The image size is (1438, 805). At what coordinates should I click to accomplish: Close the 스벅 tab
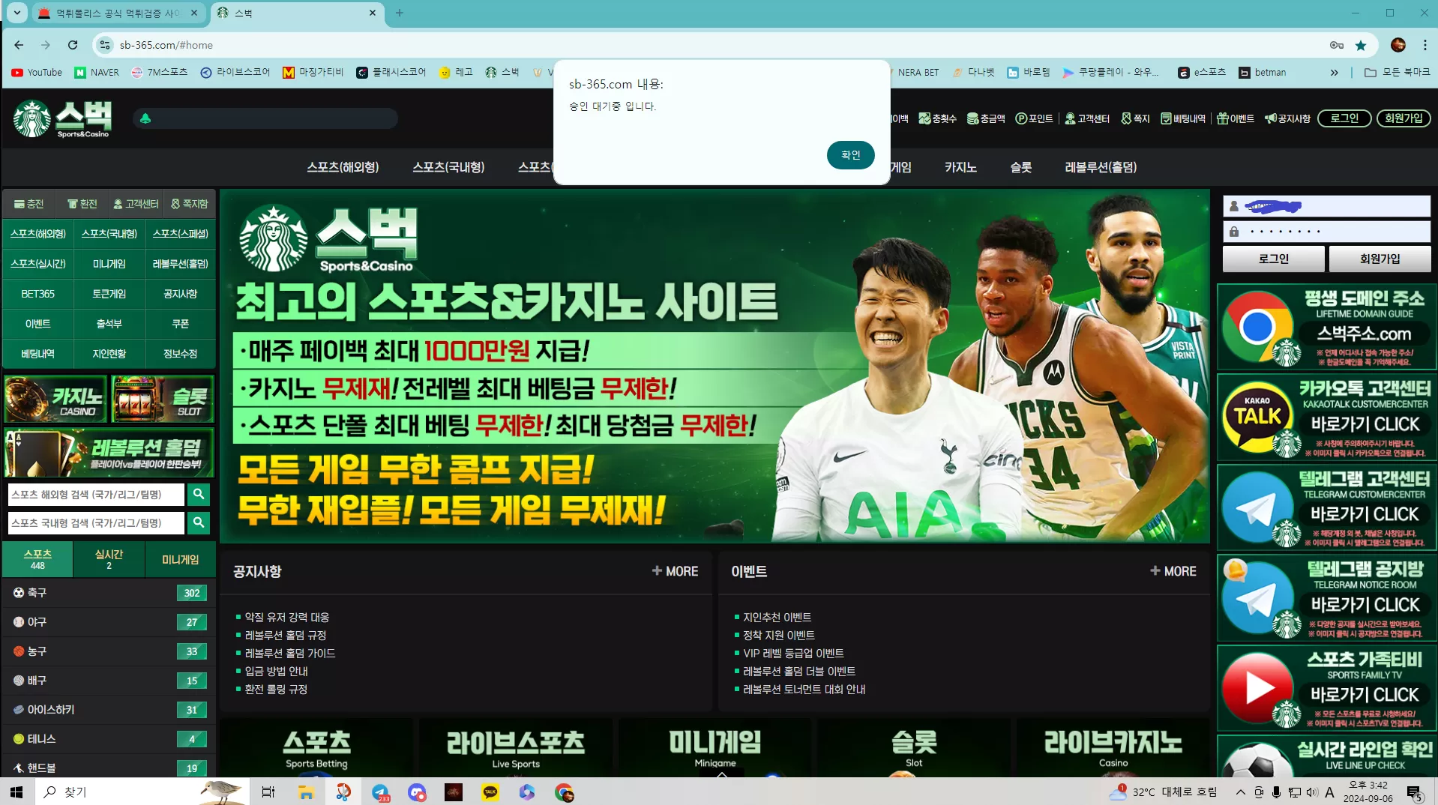pos(373,13)
